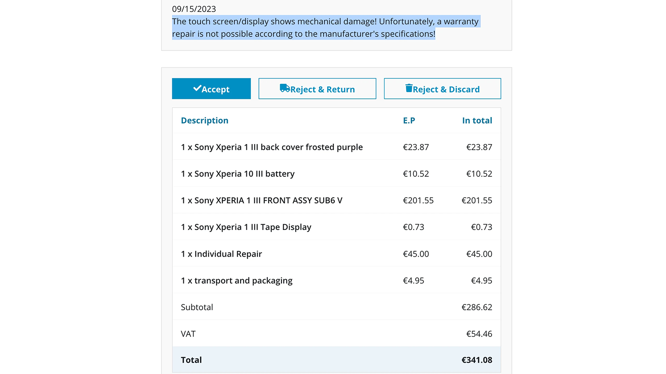Click the Sony Xperia 10 III battery item
The image size is (666, 374).
[x=238, y=174]
